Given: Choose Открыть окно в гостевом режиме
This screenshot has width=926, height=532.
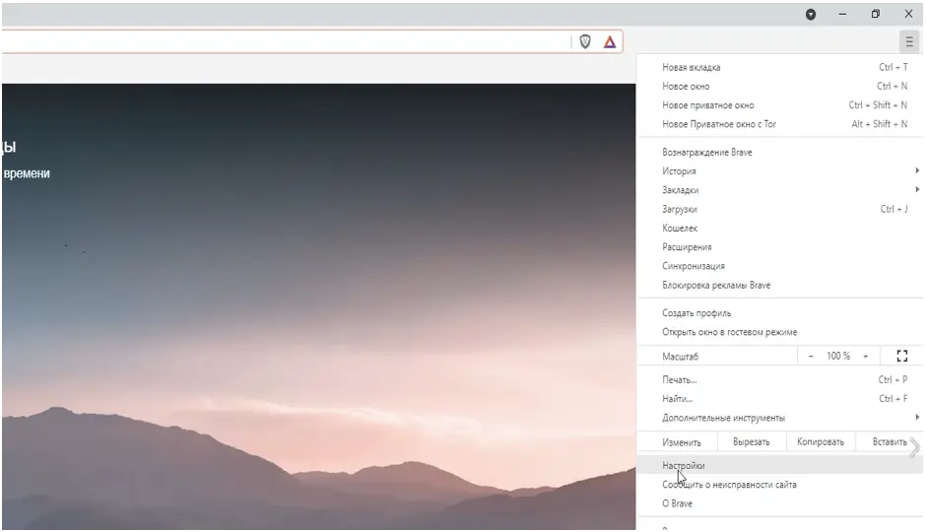Looking at the screenshot, I should [779, 332].
